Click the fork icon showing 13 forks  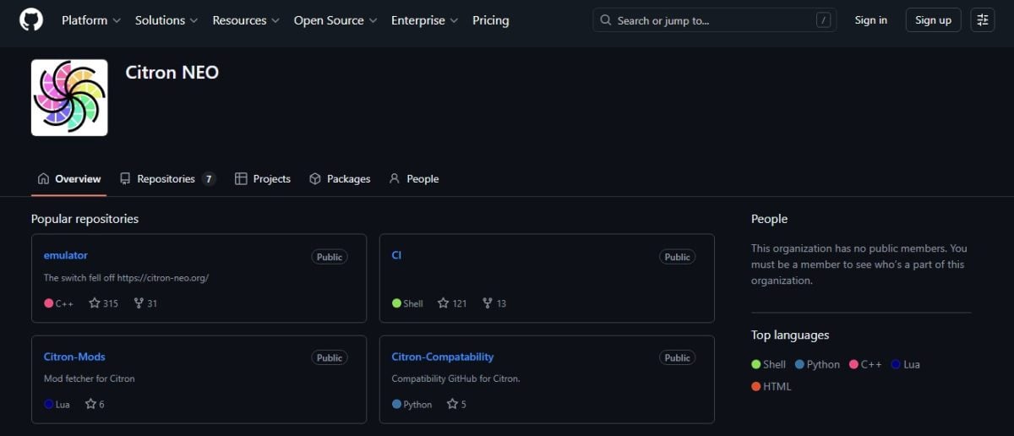[x=488, y=302]
